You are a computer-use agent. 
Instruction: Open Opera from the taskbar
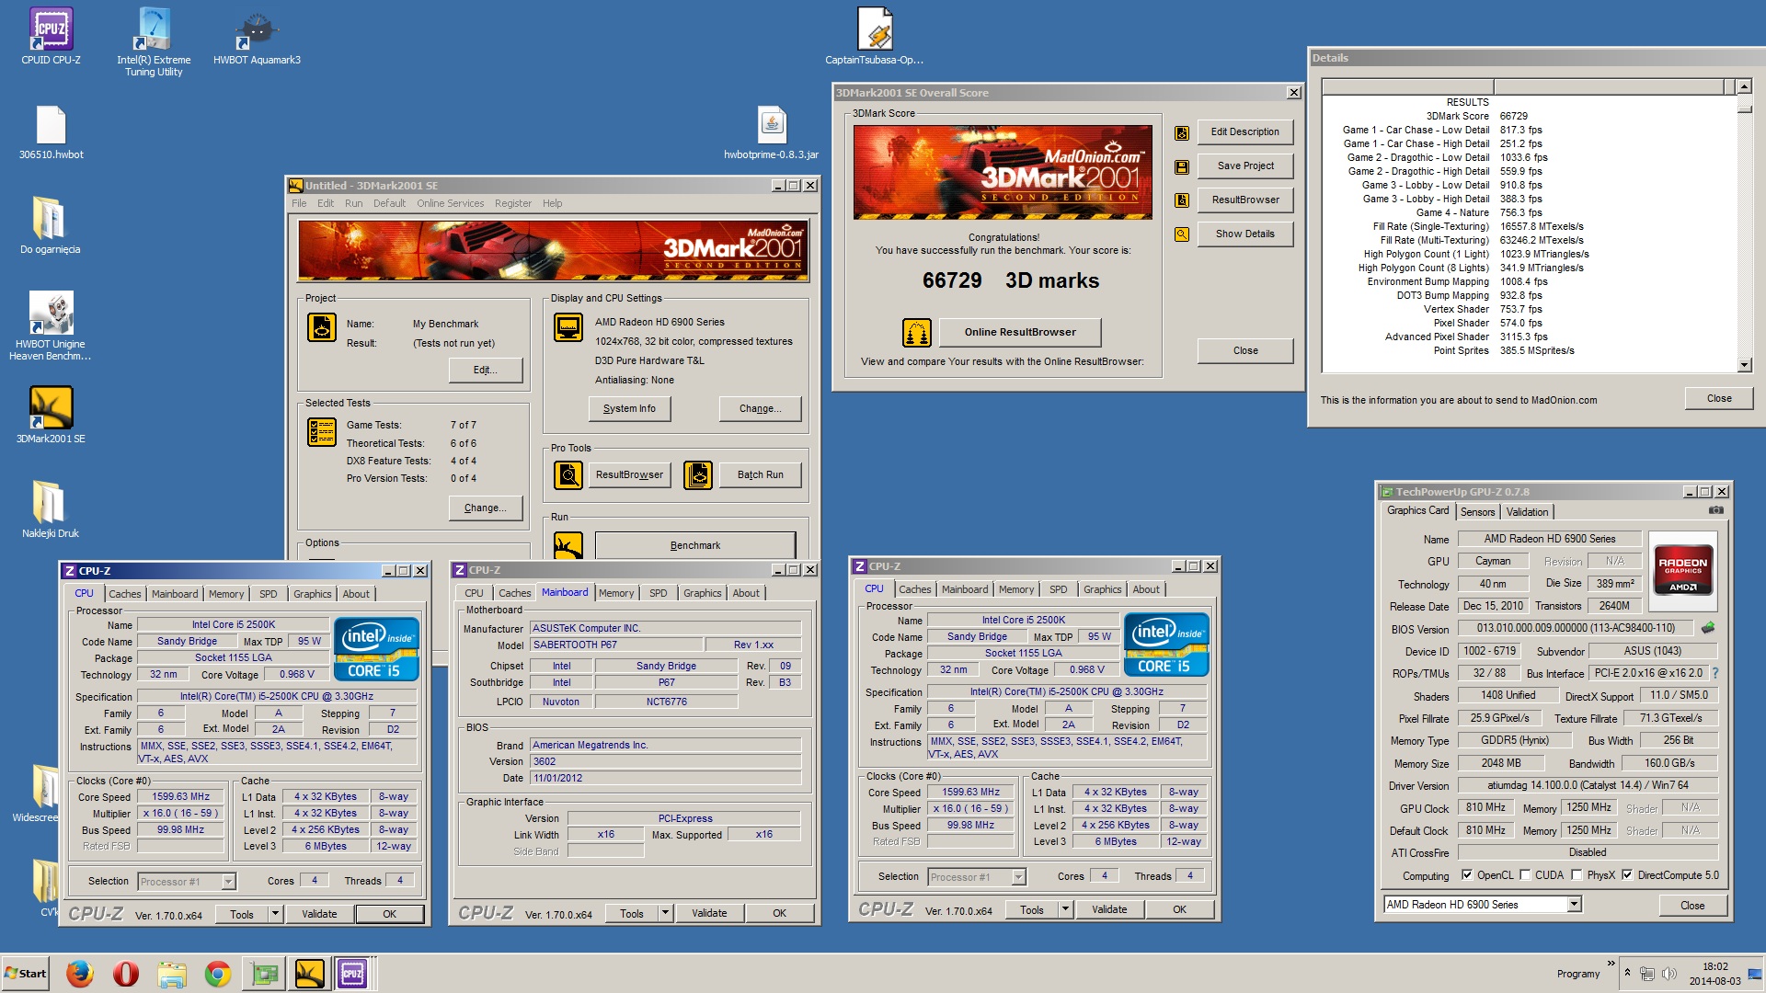[x=126, y=973]
